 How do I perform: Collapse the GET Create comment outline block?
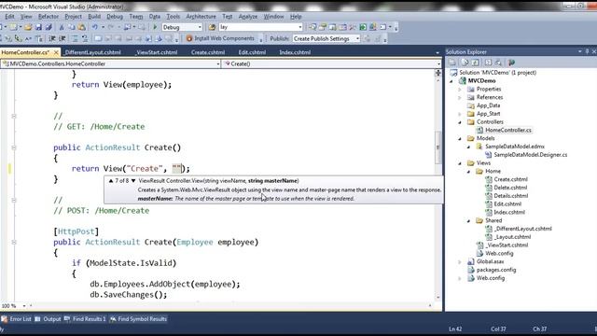pyautogui.click(x=14, y=116)
